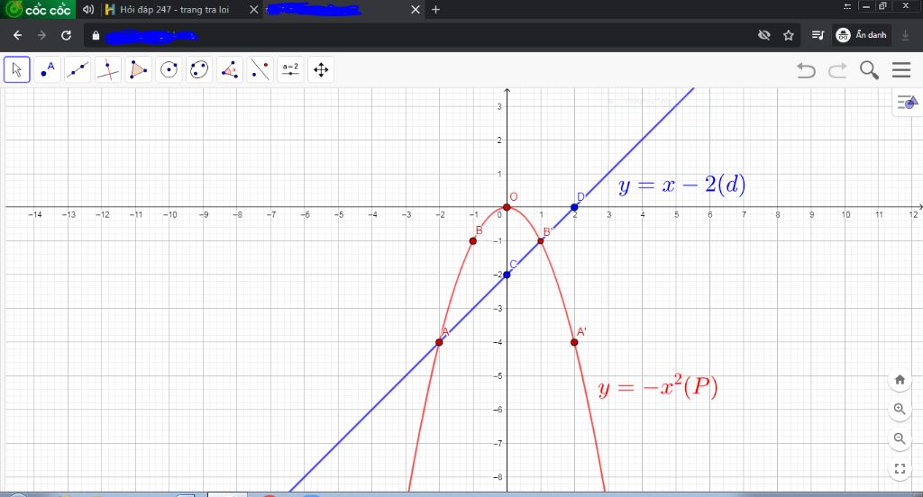Viewport: 923px width, 497px height.
Task: Select red point A' on parabola
Action: [x=574, y=342]
